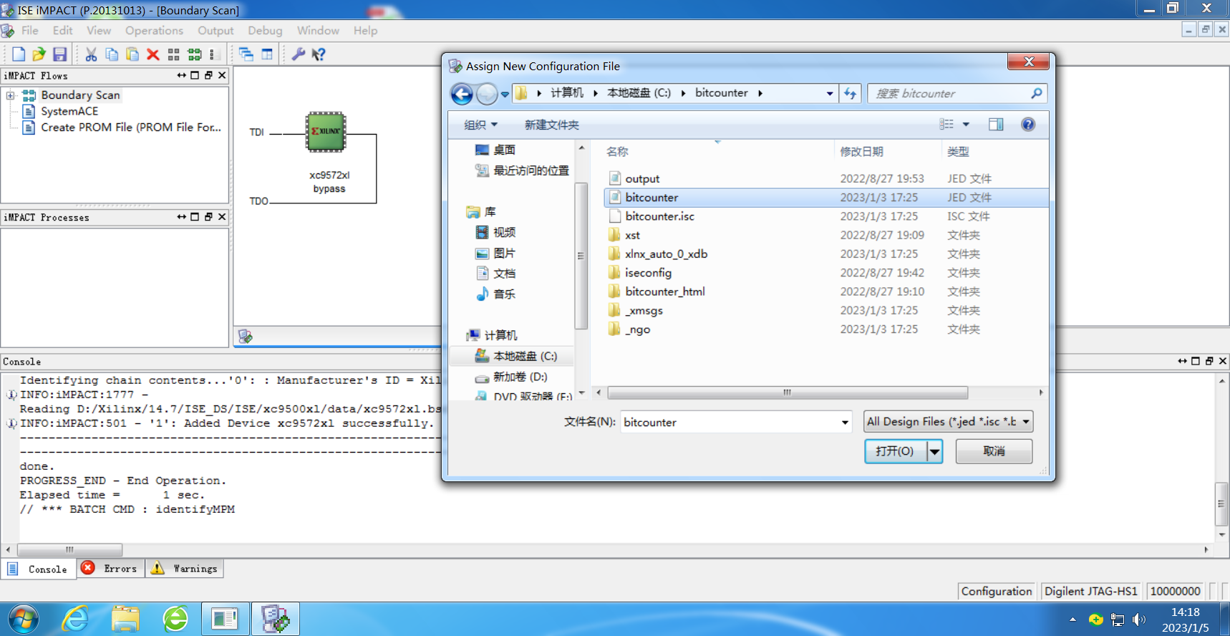Image resolution: width=1230 pixels, height=636 pixels.
Task: Select the xlnx_auto_0_xdb folder
Action: pos(666,254)
